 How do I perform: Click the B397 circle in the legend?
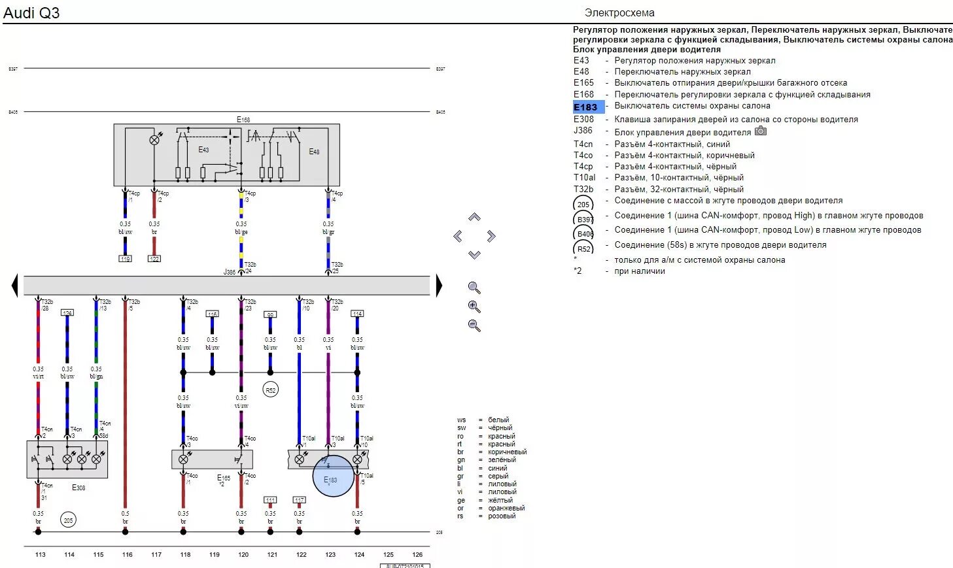point(583,220)
